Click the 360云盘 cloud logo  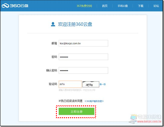(x=15, y=6)
